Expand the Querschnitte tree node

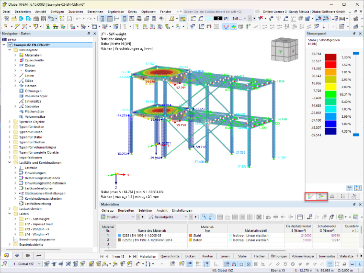15,60
